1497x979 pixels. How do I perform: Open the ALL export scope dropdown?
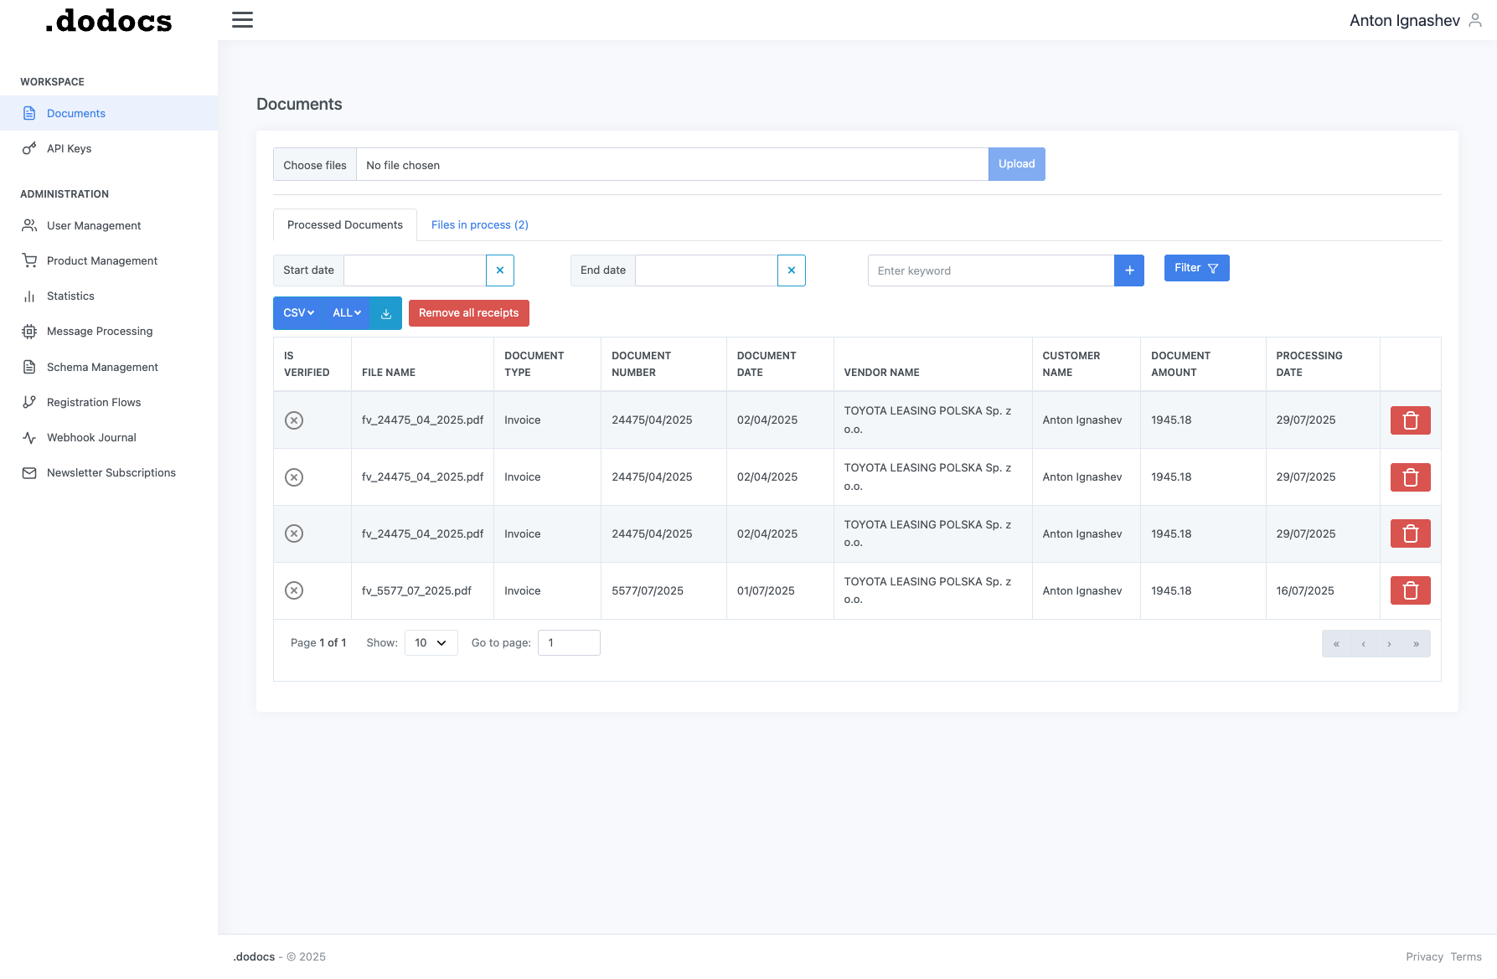tap(347, 313)
